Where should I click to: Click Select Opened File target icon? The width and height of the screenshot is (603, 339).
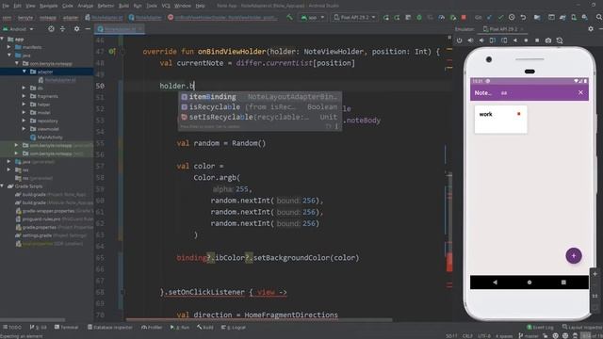tap(51, 29)
